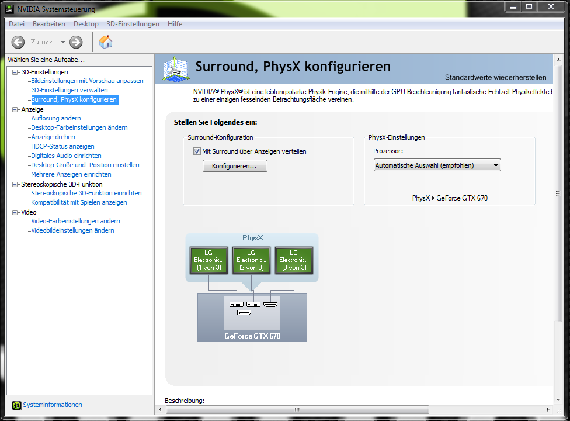Click the GeForce GTX 670 card label
Viewport: 570px width, 421px height.
coord(252,336)
